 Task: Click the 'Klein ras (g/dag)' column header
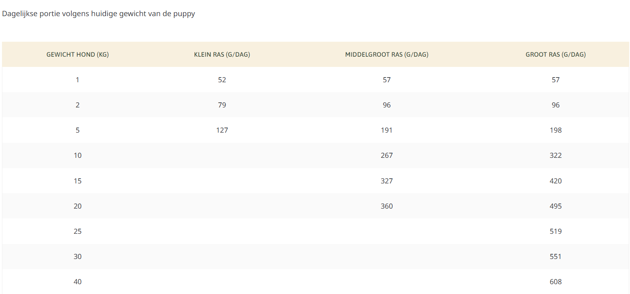(222, 55)
